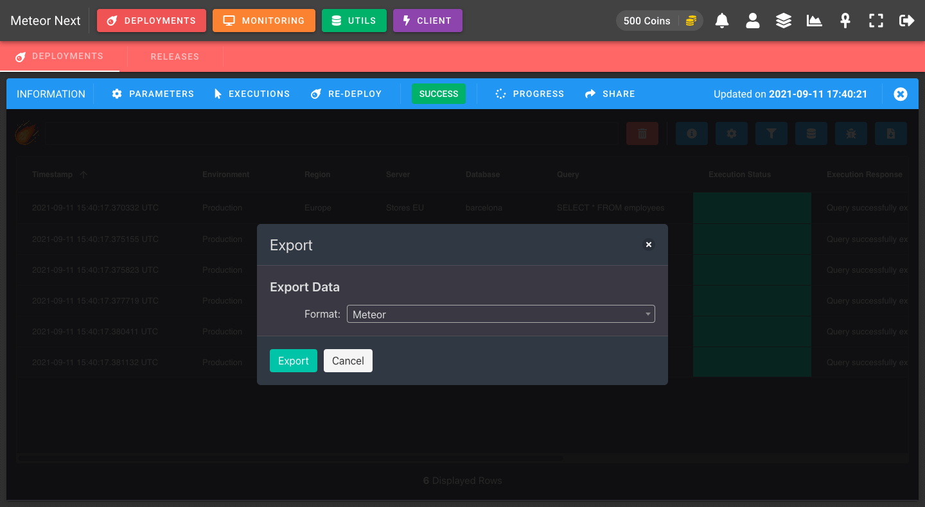Viewport: 925px width, 507px height.
Task: Click SHARE in the information bar
Action: pos(610,94)
